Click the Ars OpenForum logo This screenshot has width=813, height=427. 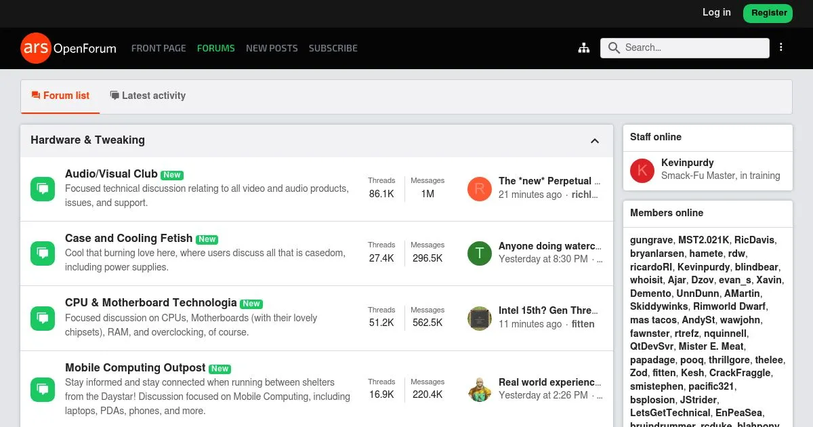coord(68,48)
